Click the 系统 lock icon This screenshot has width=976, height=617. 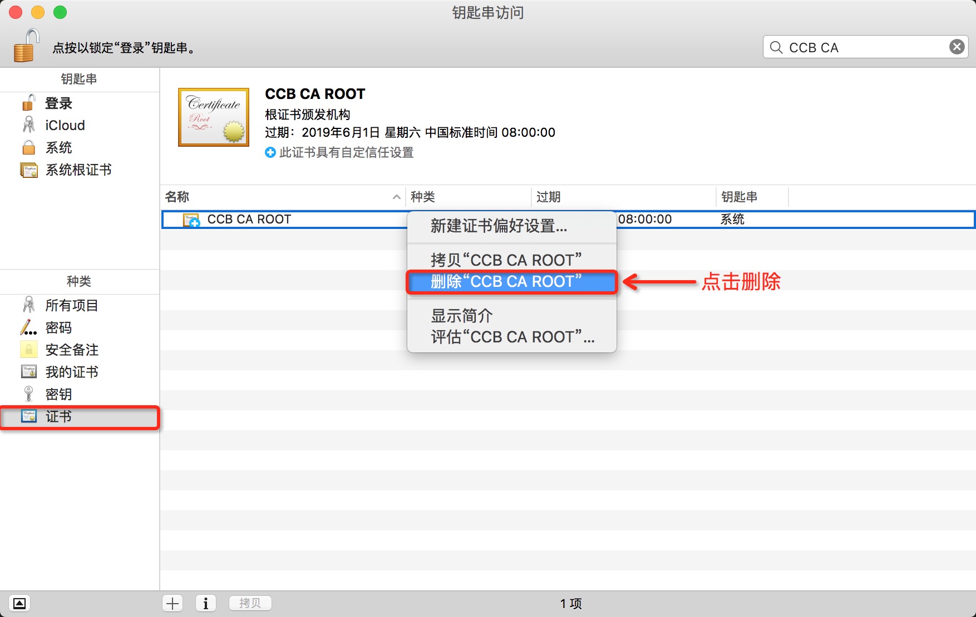coord(28,147)
